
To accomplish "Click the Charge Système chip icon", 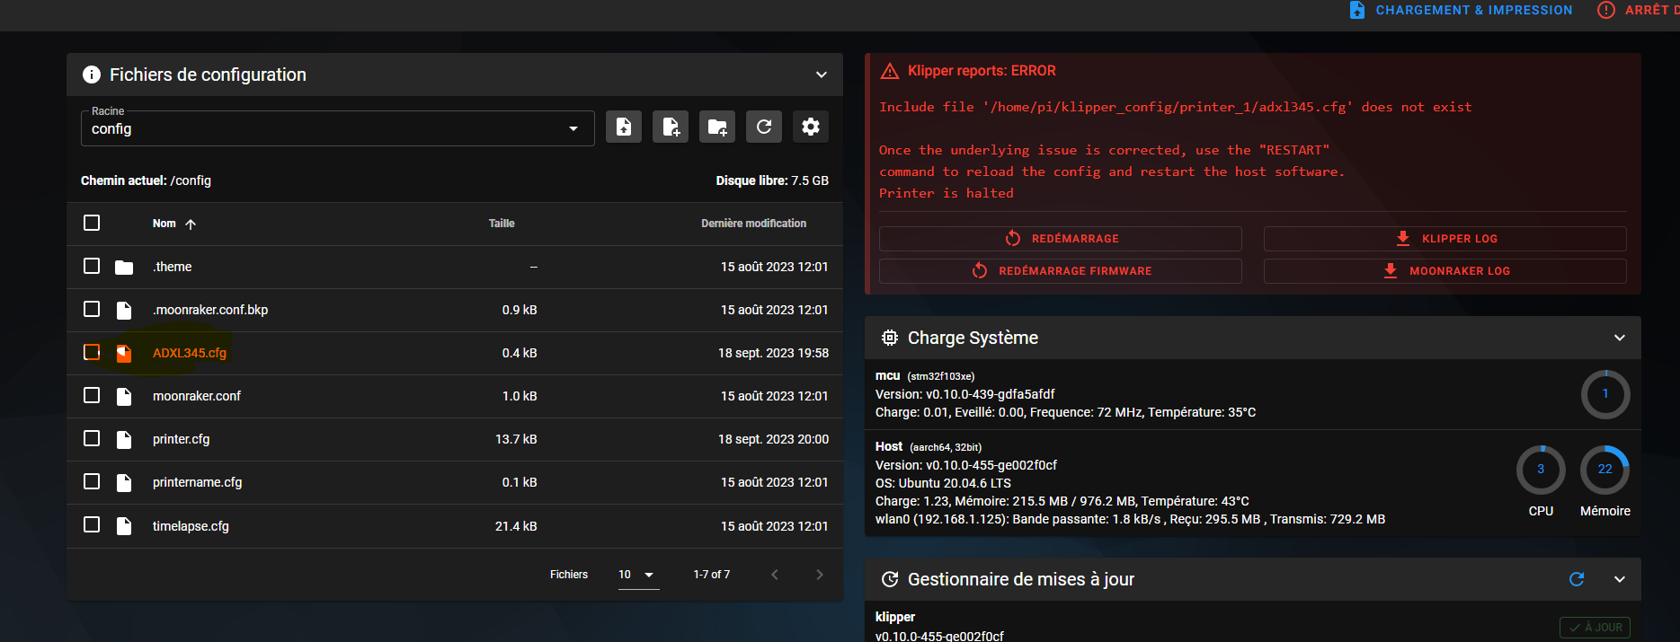I will point(890,338).
